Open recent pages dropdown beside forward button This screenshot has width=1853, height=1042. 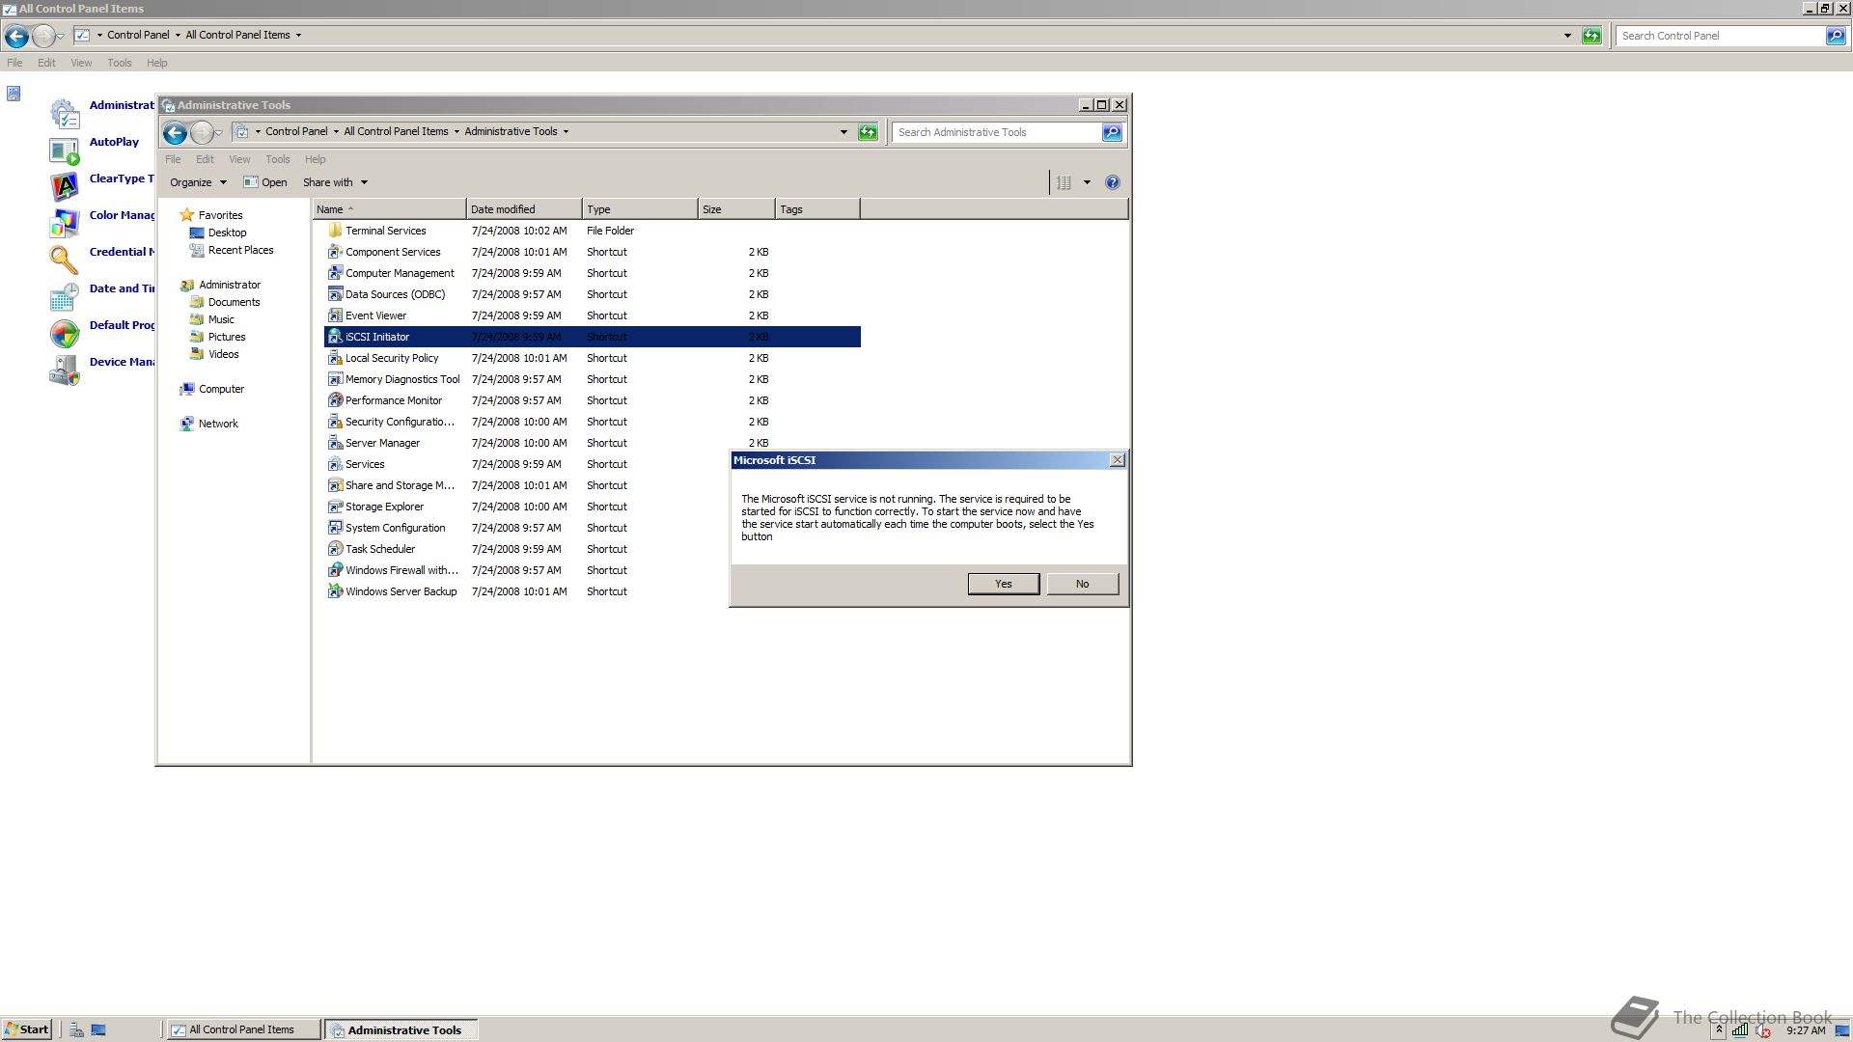pyautogui.click(x=219, y=132)
